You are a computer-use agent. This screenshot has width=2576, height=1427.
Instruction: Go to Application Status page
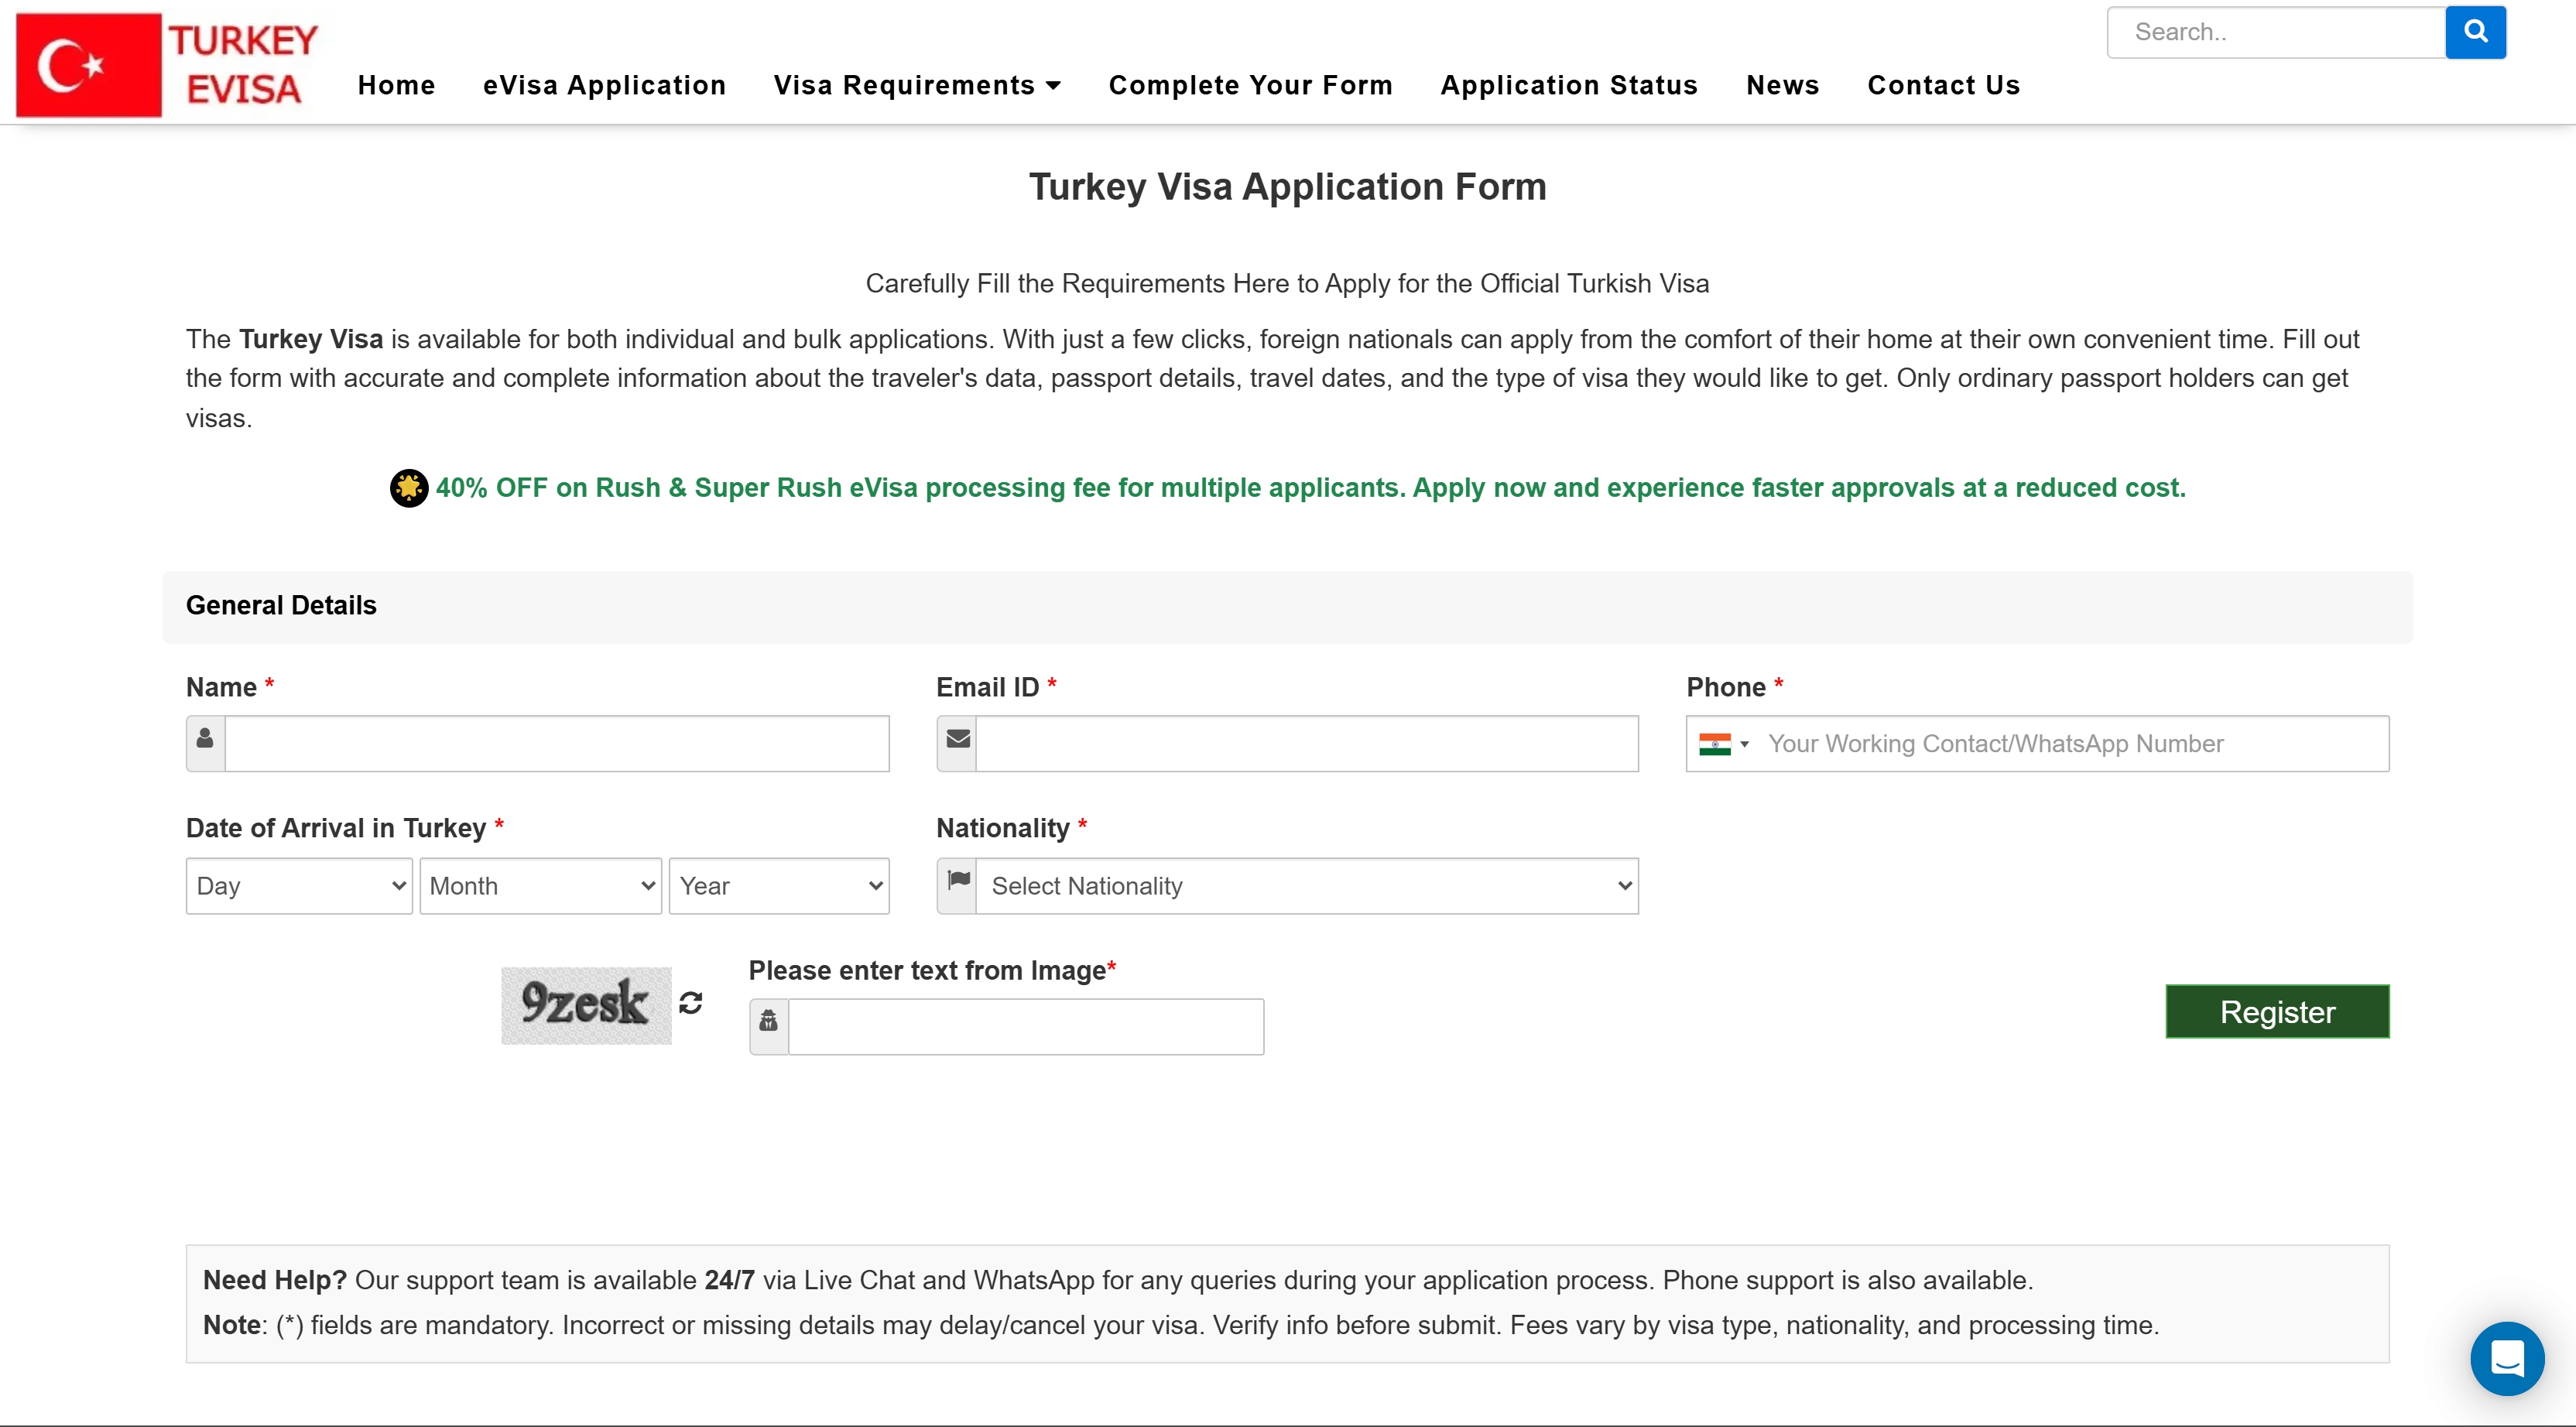click(x=1568, y=86)
